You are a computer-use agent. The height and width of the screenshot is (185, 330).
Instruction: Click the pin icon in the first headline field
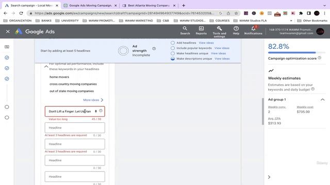[96, 112]
